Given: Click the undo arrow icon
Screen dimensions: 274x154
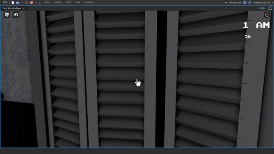Looking at the screenshot, I should point(36,3).
